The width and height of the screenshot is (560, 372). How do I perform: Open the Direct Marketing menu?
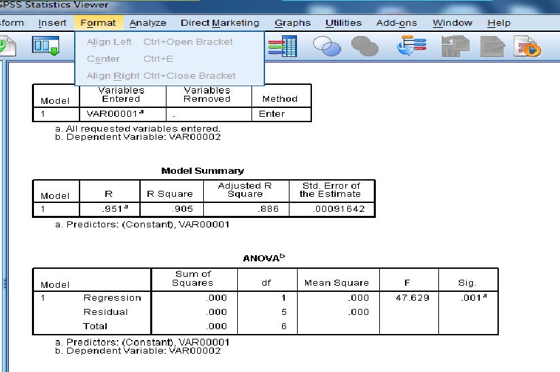tap(220, 23)
